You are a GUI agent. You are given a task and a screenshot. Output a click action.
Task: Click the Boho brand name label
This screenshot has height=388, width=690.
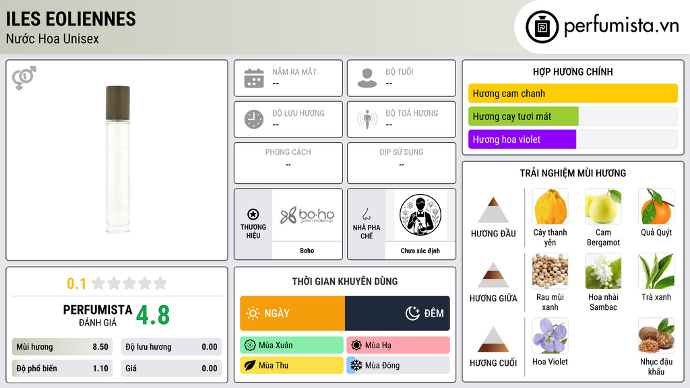click(x=307, y=251)
